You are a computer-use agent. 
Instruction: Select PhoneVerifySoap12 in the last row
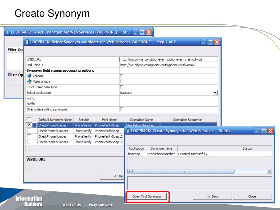coord(109,142)
